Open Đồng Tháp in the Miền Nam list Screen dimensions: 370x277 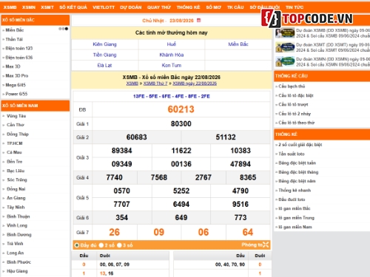point(18,134)
